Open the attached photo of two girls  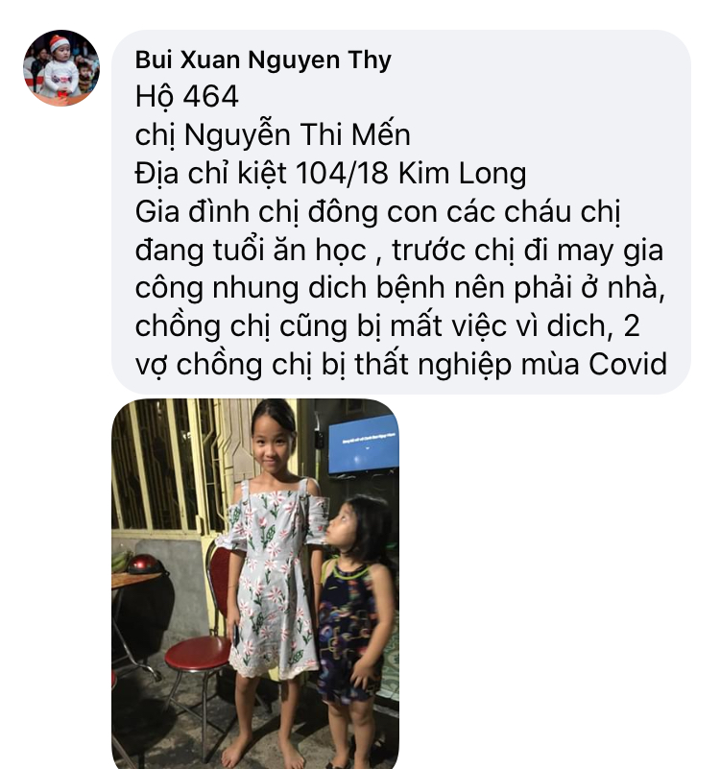click(255, 584)
